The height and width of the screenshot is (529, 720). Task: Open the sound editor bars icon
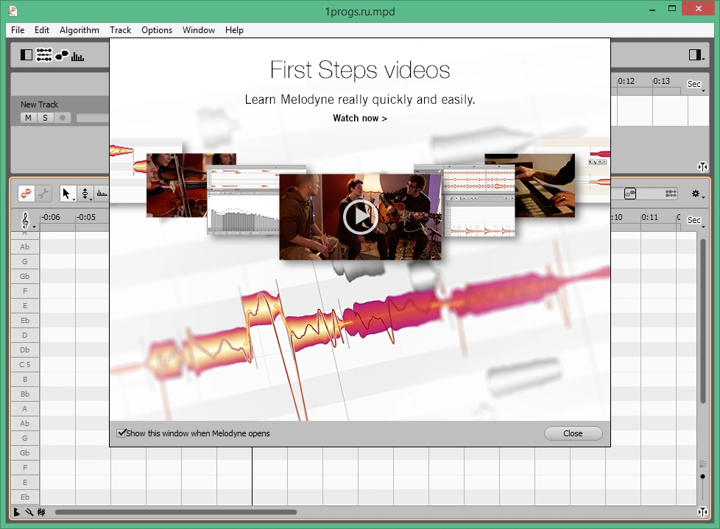coord(77,57)
